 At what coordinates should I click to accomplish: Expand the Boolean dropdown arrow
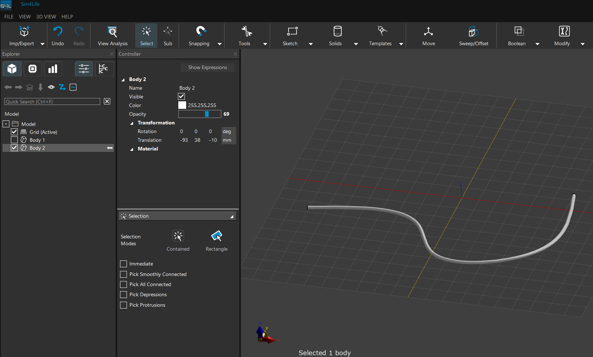click(x=537, y=44)
